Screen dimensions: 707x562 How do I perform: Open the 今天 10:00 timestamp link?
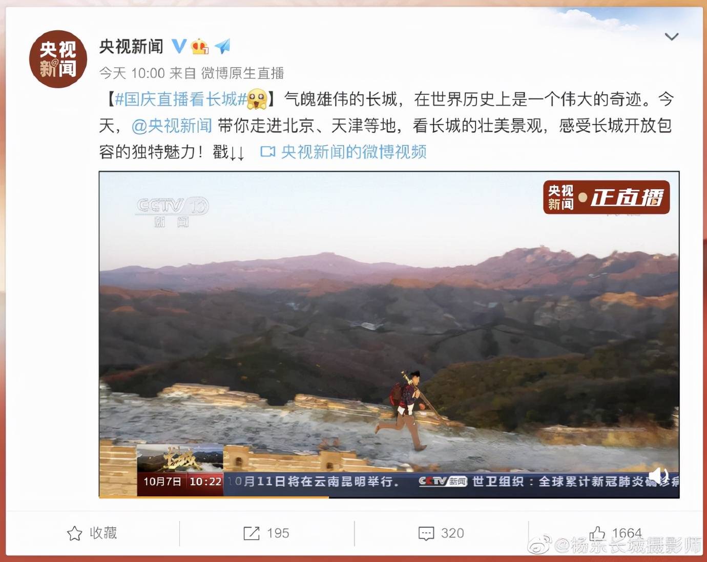point(132,73)
